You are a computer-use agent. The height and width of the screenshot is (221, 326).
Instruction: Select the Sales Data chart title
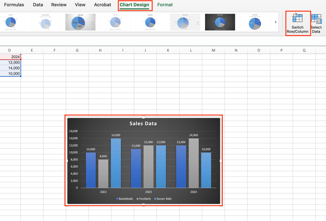point(143,124)
